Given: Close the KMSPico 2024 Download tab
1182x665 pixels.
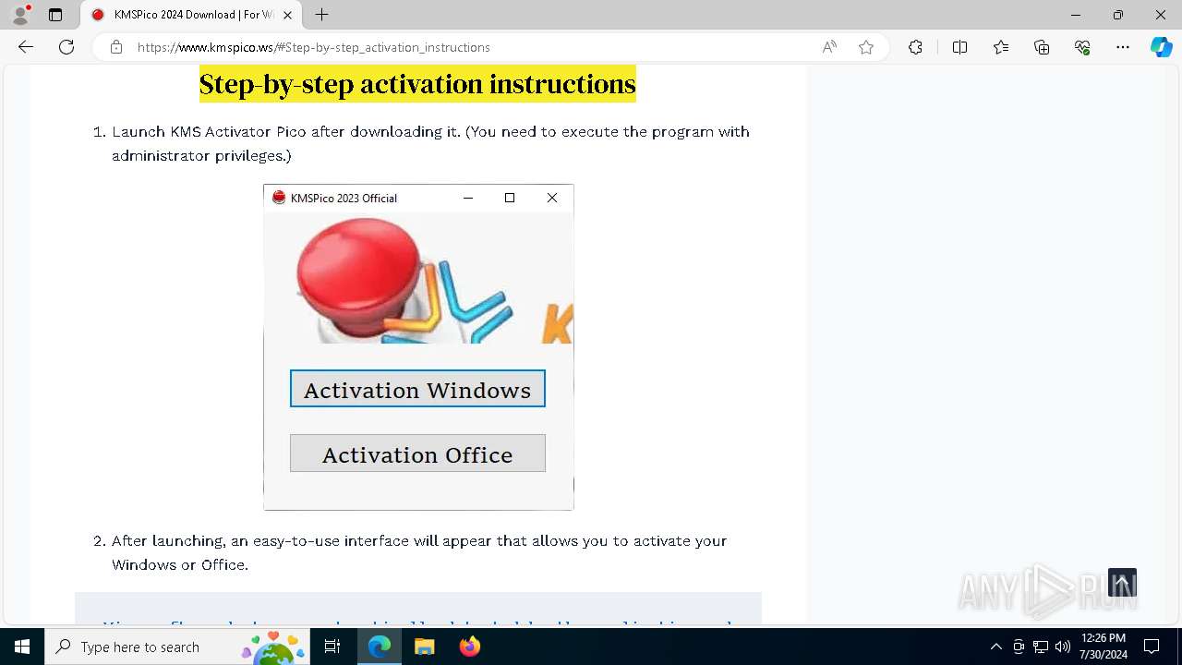Looking at the screenshot, I should pyautogui.click(x=288, y=15).
